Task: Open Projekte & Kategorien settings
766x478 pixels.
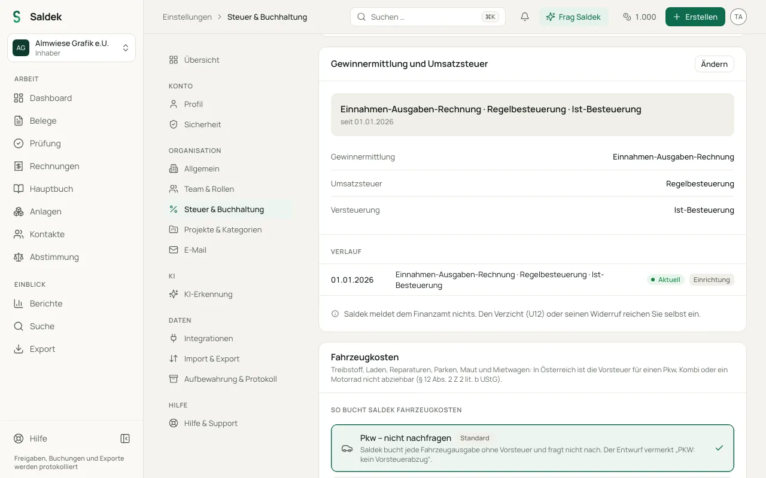Action: (228, 229)
